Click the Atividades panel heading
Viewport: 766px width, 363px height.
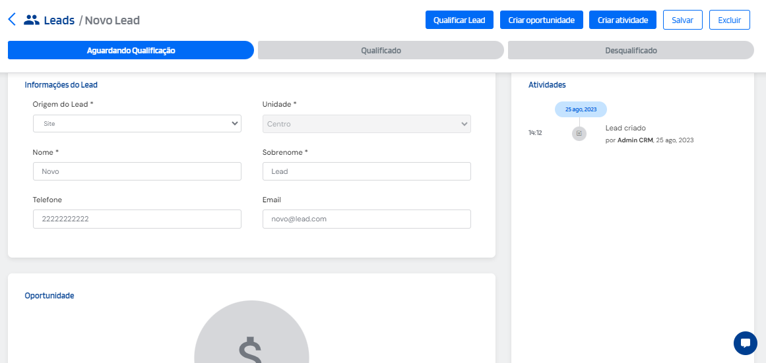(x=547, y=84)
